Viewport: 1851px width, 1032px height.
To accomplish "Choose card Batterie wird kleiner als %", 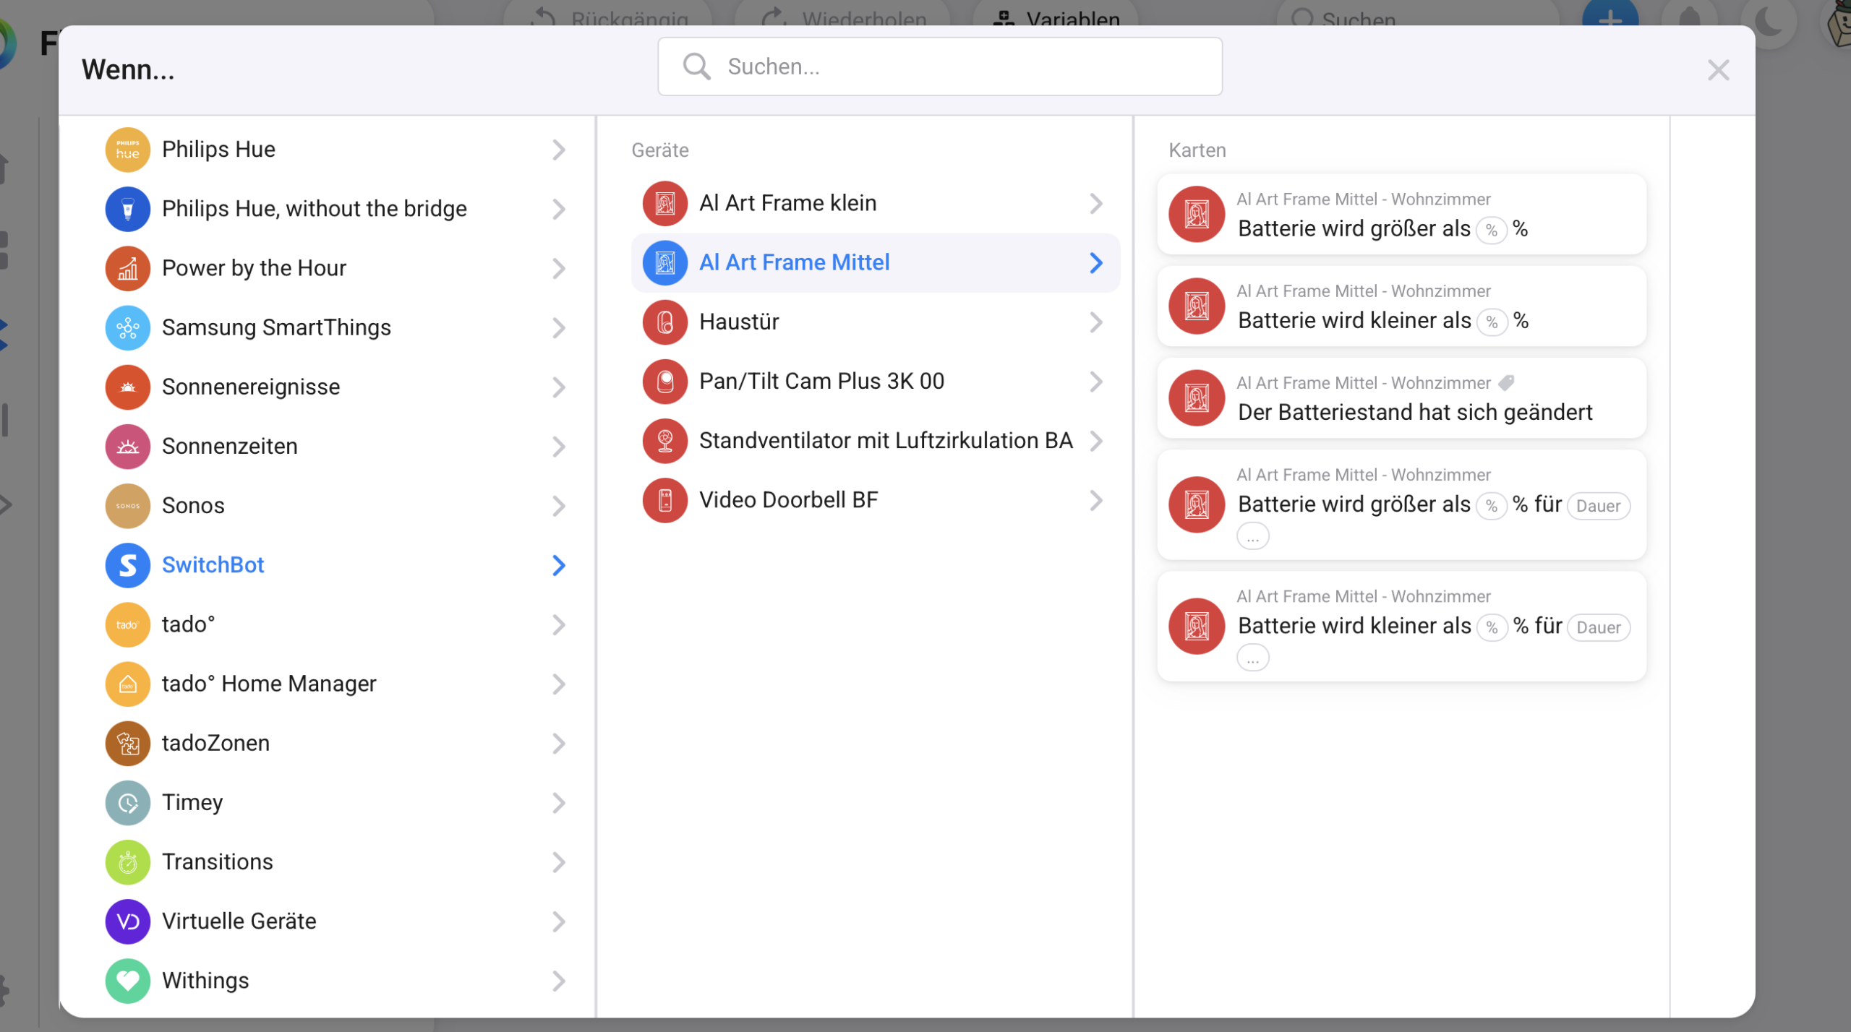I will pos(1401,306).
